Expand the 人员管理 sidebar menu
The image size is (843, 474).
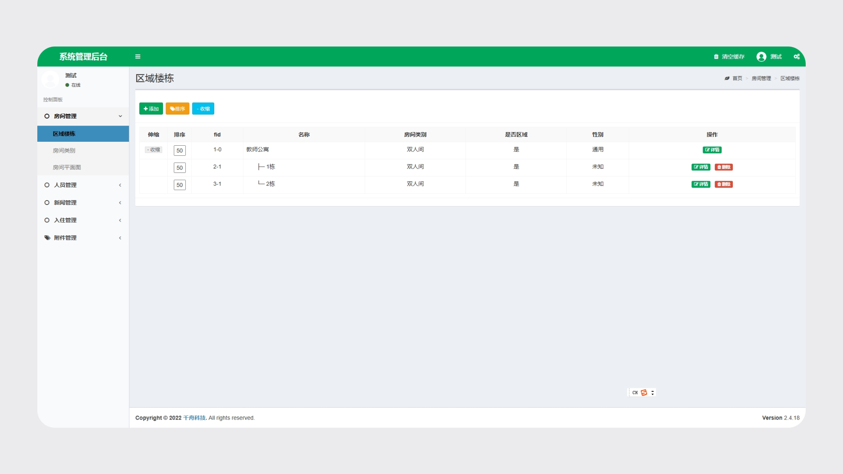click(83, 185)
